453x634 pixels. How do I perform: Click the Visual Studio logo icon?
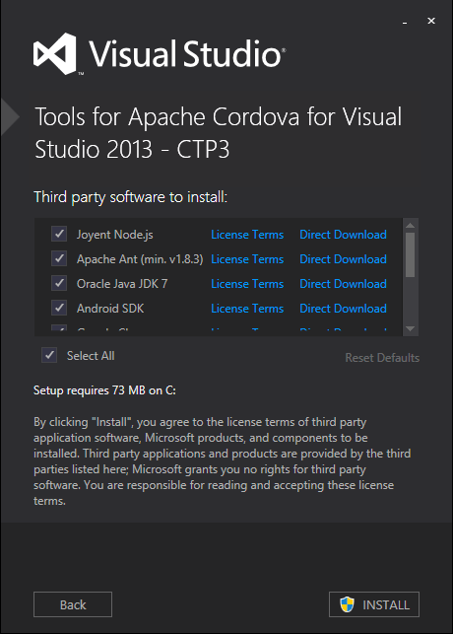pyautogui.click(x=55, y=54)
